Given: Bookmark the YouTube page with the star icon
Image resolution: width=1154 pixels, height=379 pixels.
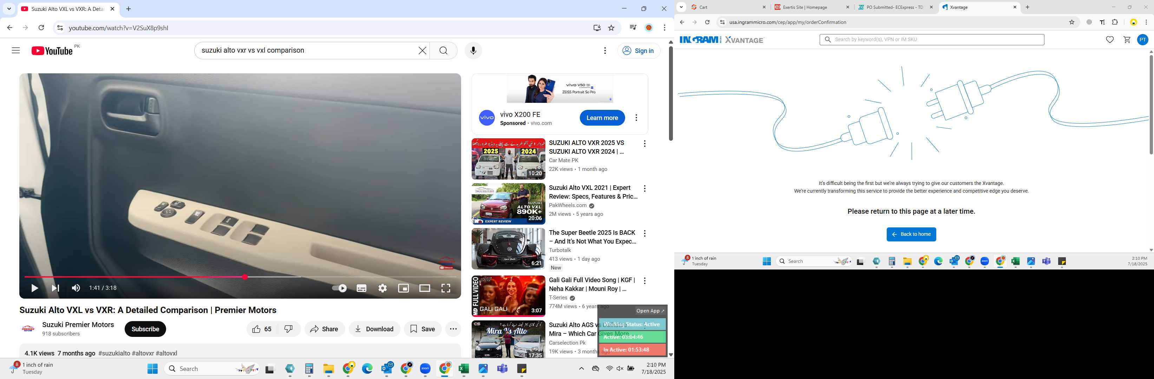Looking at the screenshot, I should tap(611, 28).
